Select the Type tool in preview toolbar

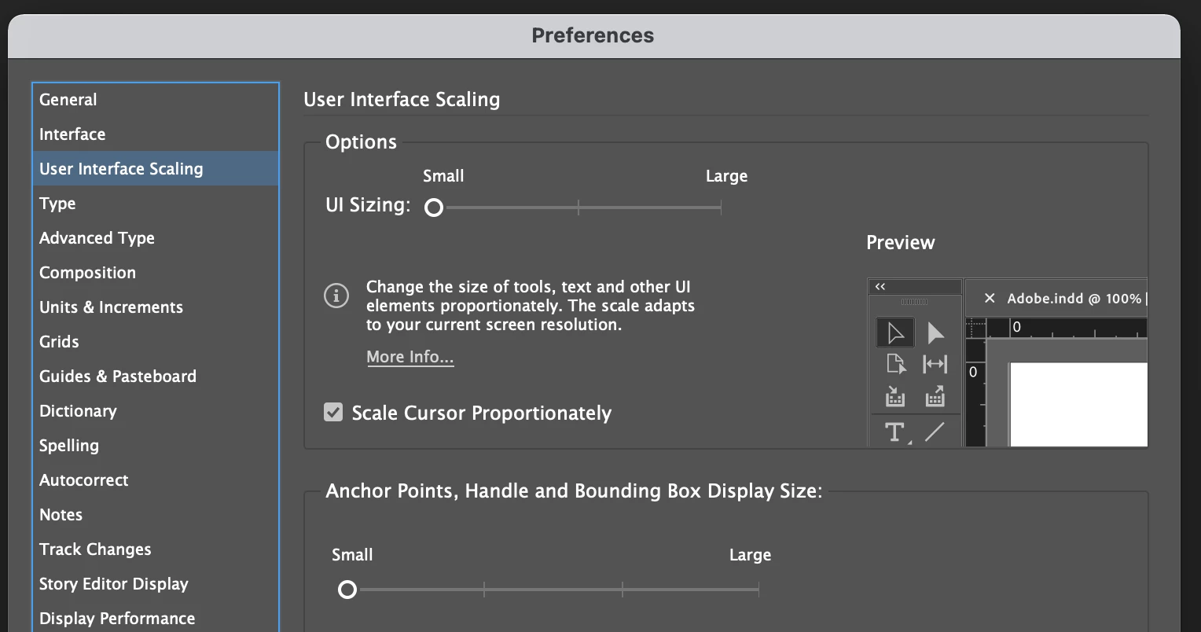[894, 432]
